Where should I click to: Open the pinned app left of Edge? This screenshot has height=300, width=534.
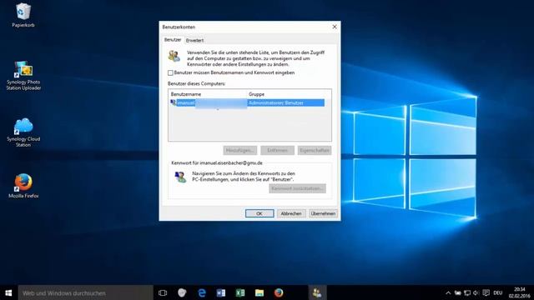click(x=182, y=292)
